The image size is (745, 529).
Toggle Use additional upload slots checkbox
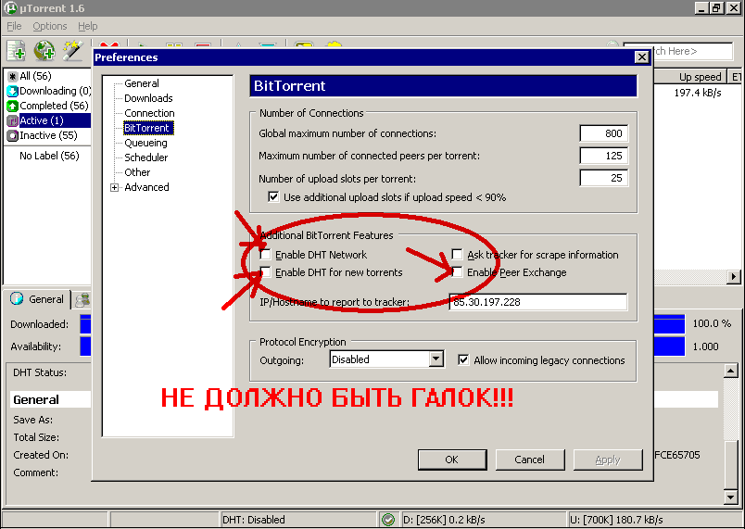pos(273,196)
